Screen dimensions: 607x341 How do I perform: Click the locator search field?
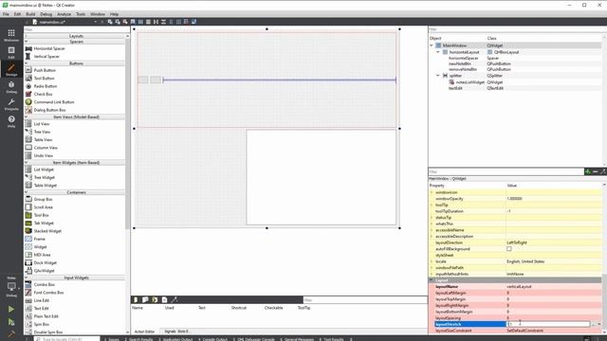66,339
